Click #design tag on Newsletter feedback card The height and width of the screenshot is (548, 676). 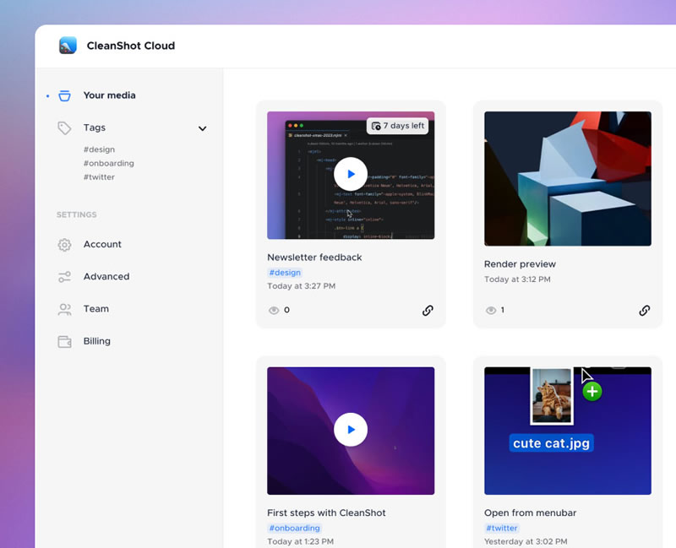pos(285,273)
